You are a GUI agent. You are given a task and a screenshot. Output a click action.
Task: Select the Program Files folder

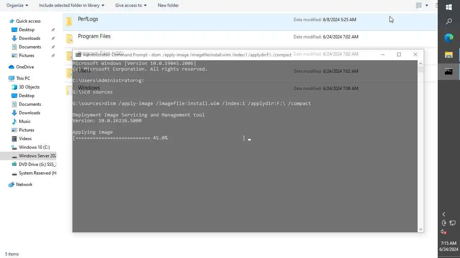coord(94,36)
